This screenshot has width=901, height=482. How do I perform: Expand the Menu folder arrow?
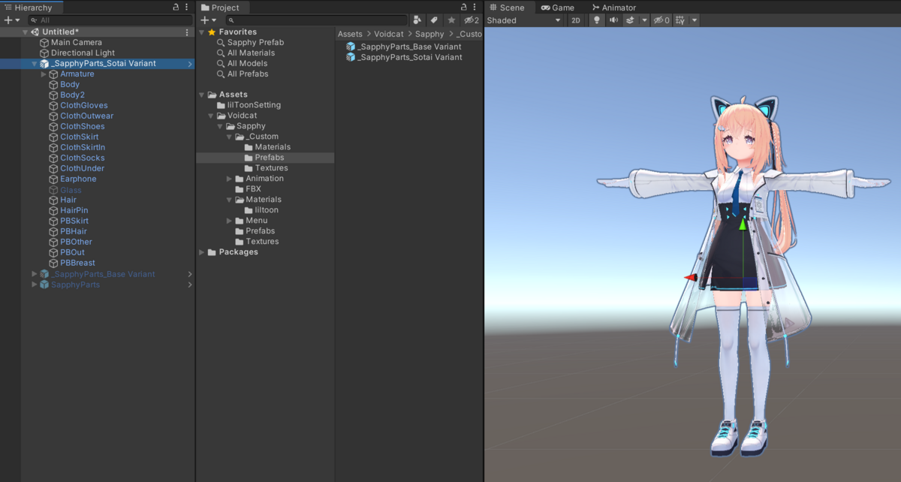(229, 221)
